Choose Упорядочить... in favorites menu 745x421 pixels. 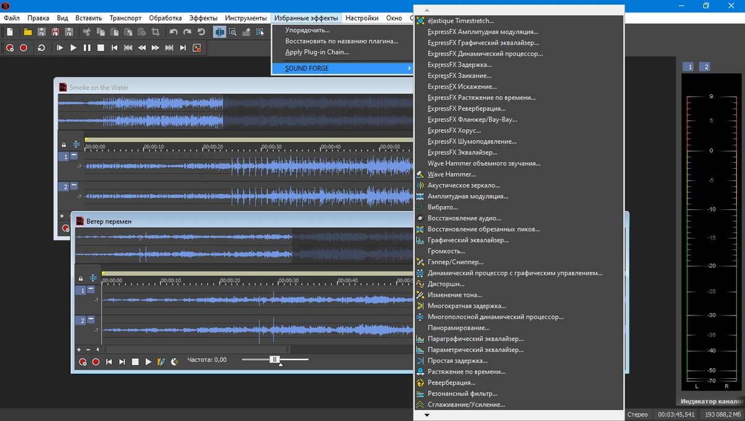[x=342, y=30]
